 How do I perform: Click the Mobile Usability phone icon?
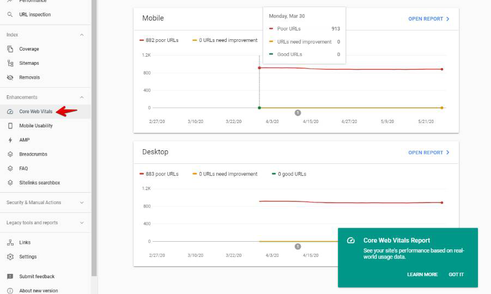click(10, 126)
